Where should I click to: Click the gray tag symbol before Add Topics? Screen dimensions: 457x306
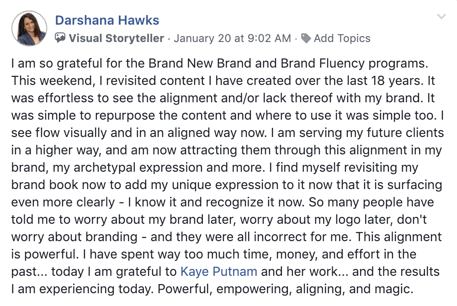tap(306, 38)
